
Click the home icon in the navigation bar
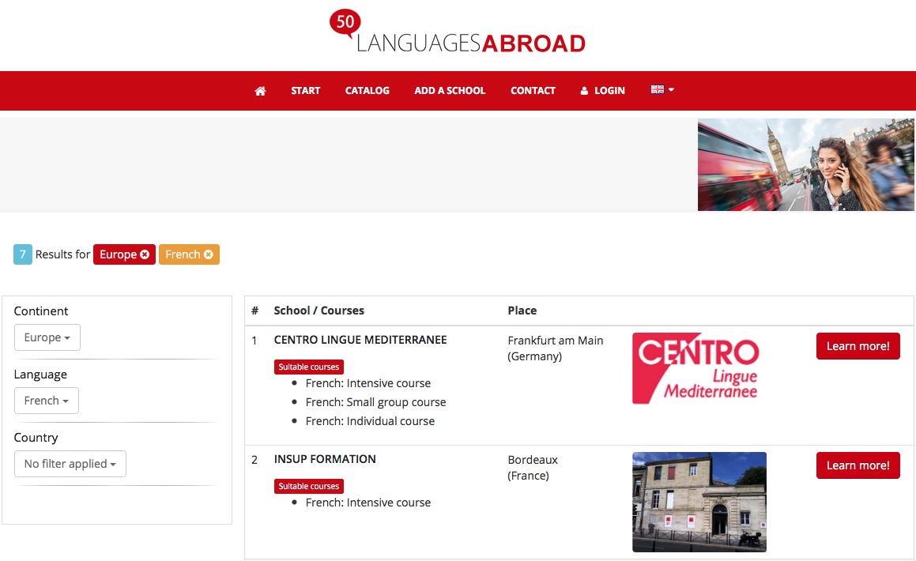(260, 90)
